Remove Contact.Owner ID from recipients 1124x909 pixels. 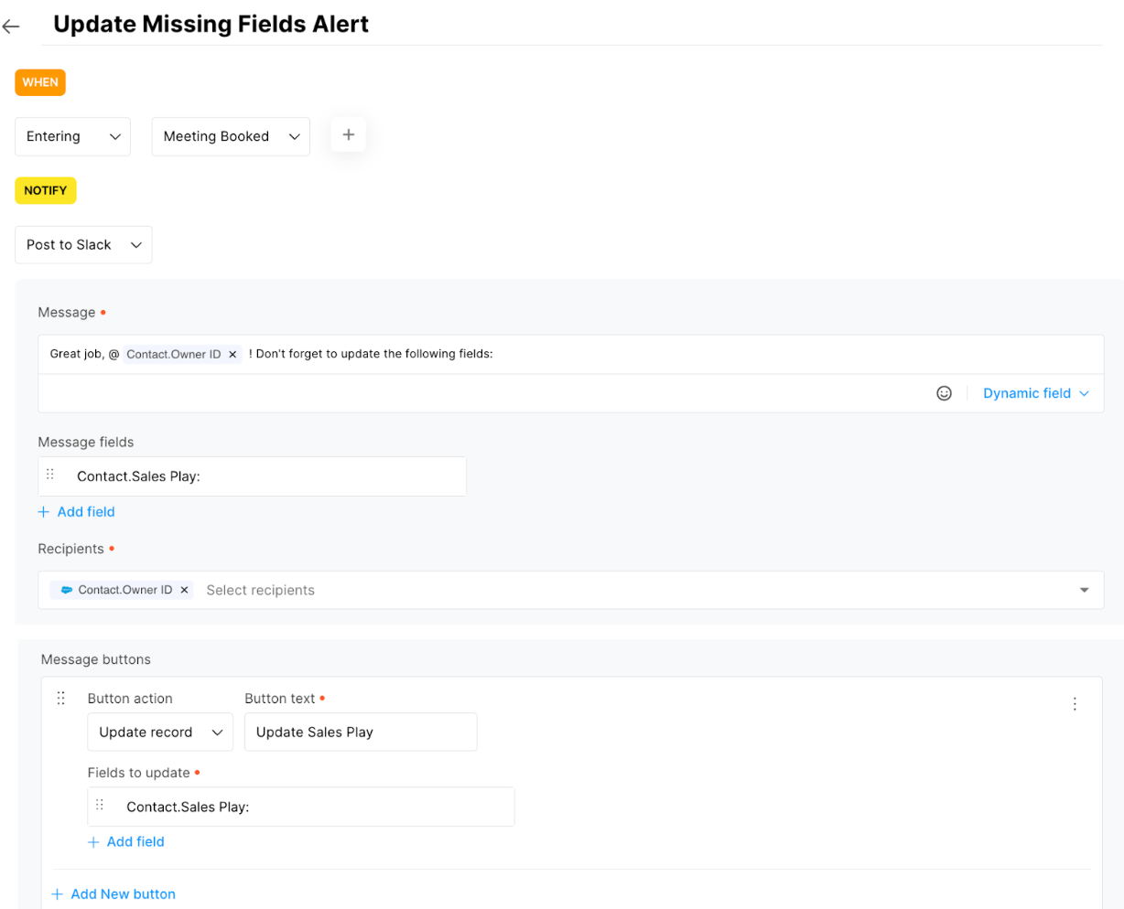point(184,591)
